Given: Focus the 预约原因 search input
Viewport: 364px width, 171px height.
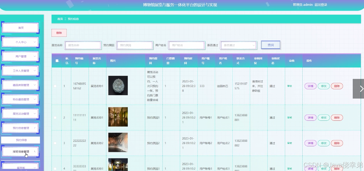Looking at the screenshot, I should point(135,45).
